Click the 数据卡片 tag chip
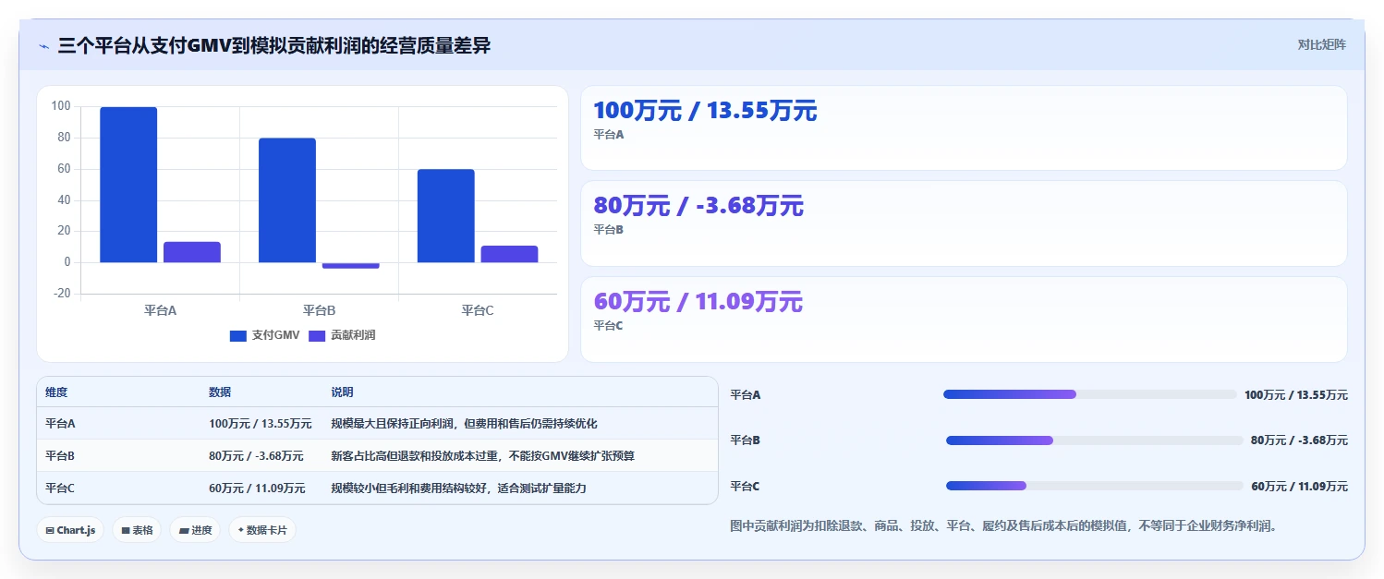 pos(262,530)
